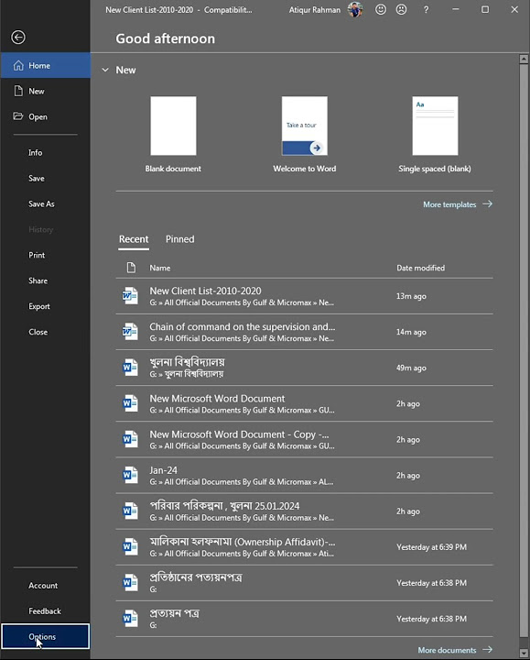
Task: Click arrow icon next to More templates
Action: point(488,204)
